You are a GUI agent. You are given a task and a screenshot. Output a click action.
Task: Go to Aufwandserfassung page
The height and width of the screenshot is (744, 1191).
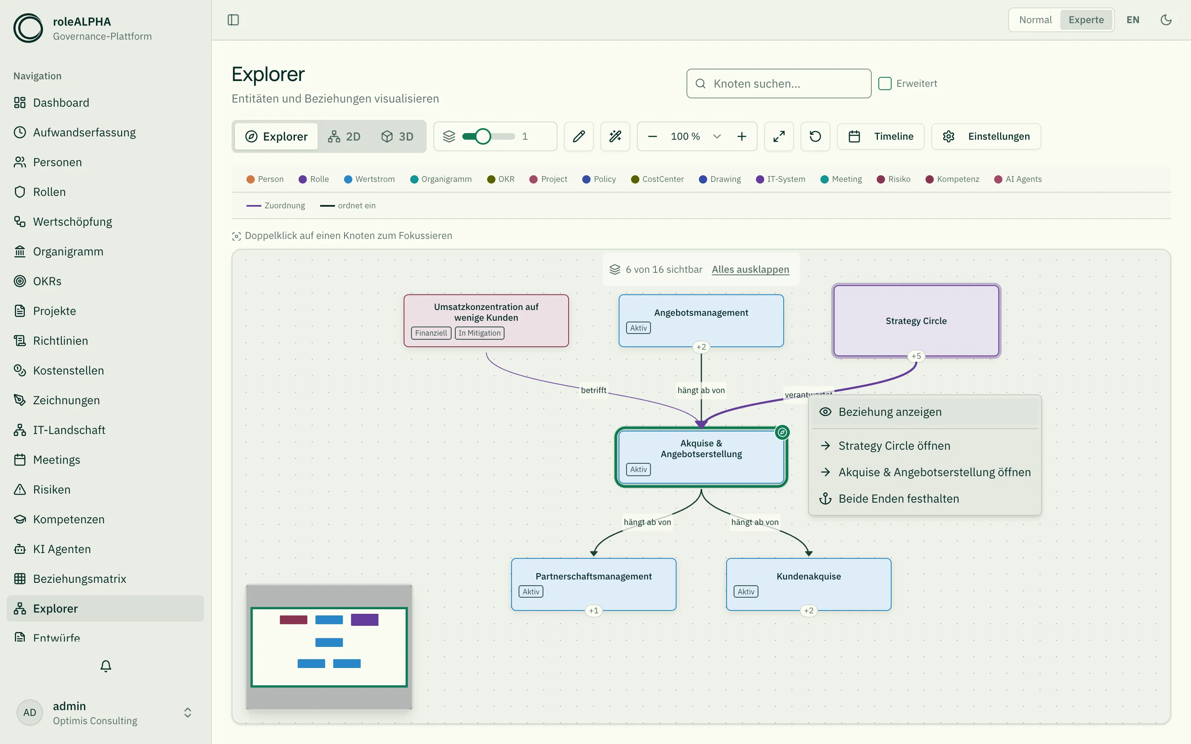tap(105, 132)
